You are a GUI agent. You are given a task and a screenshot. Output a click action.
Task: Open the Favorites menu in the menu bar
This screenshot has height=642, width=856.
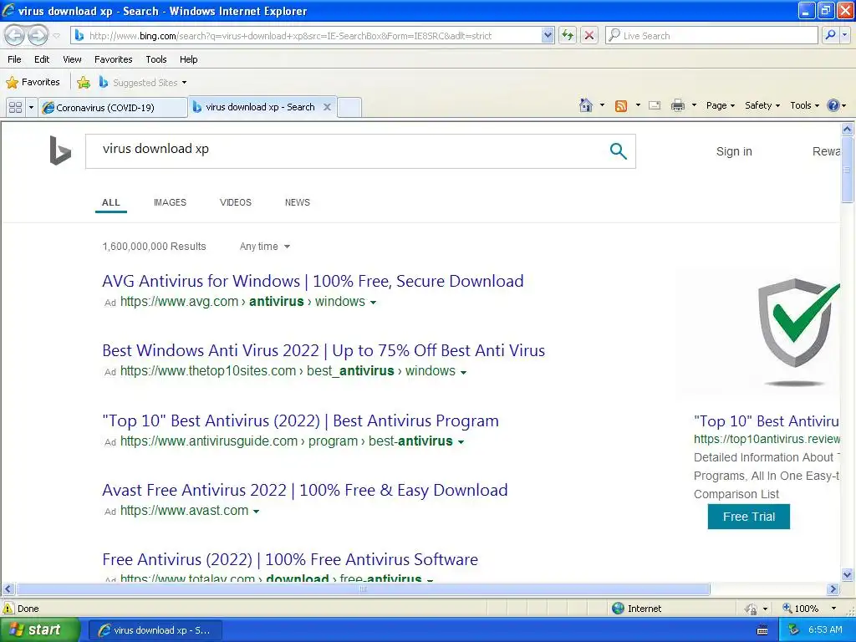[x=113, y=59]
